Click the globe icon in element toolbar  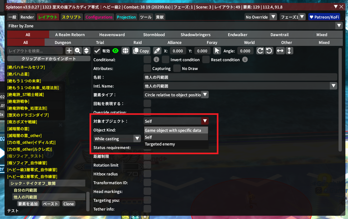(x=126, y=51)
